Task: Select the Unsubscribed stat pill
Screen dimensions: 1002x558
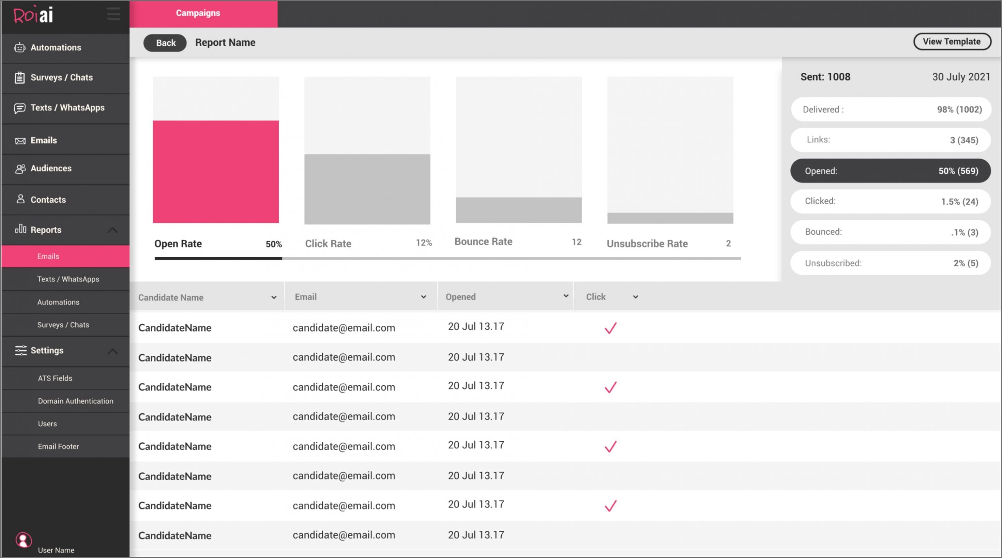Action: click(x=891, y=263)
